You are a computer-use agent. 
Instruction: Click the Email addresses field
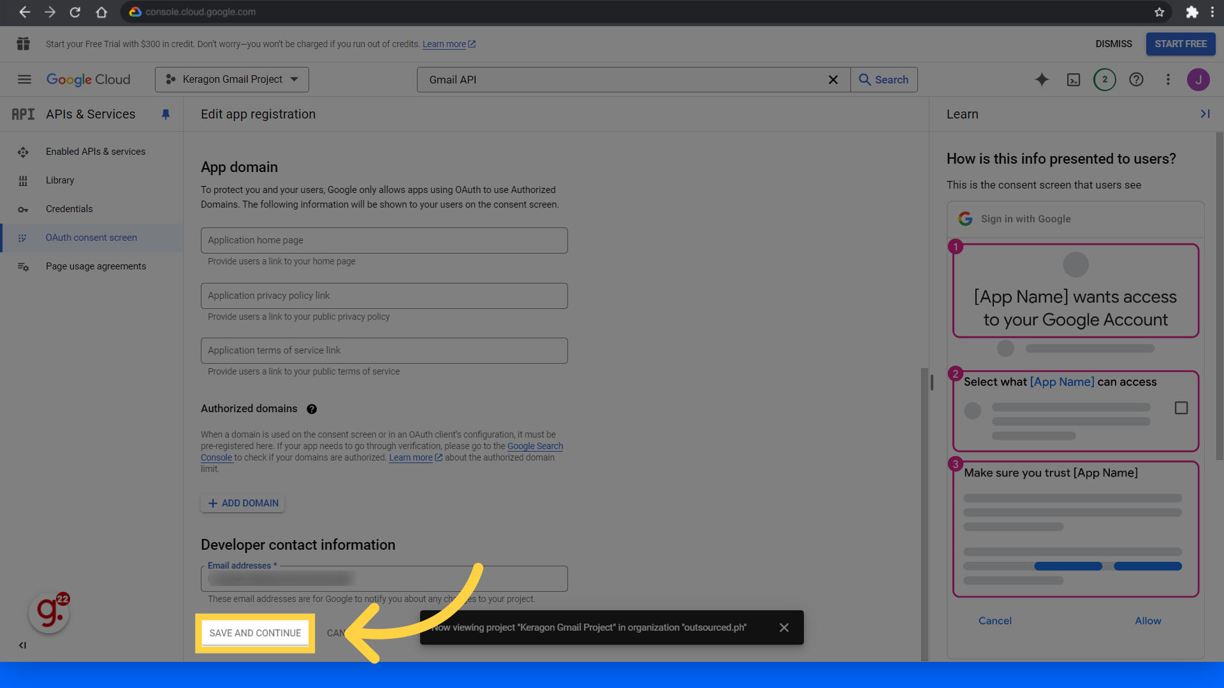[384, 578]
